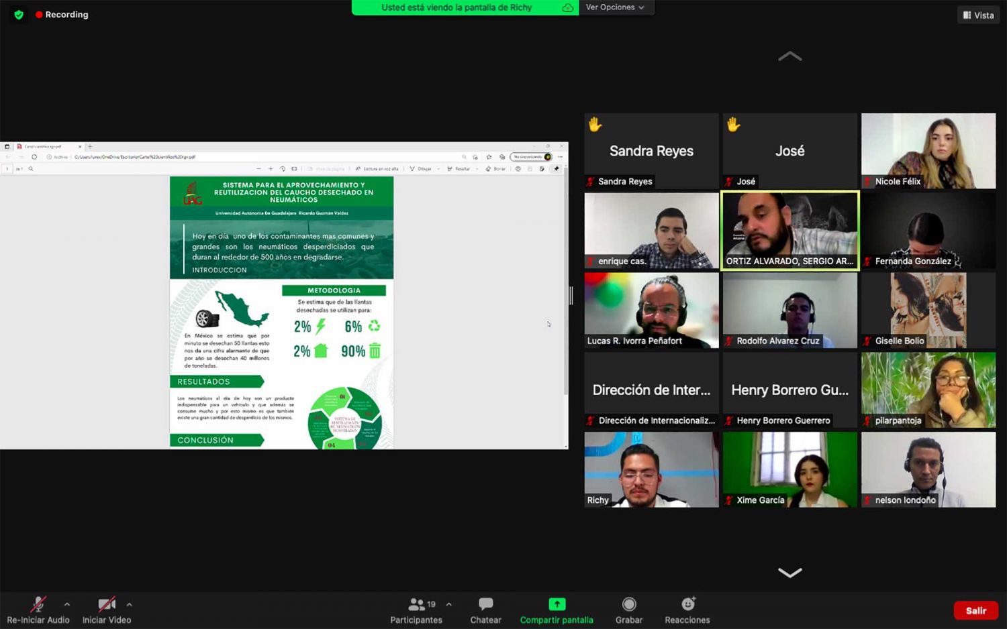Image resolution: width=1007 pixels, height=629 pixels.
Task: Select ORTIZ ALVARADO, SERGIO video tile
Action: [789, 231]
